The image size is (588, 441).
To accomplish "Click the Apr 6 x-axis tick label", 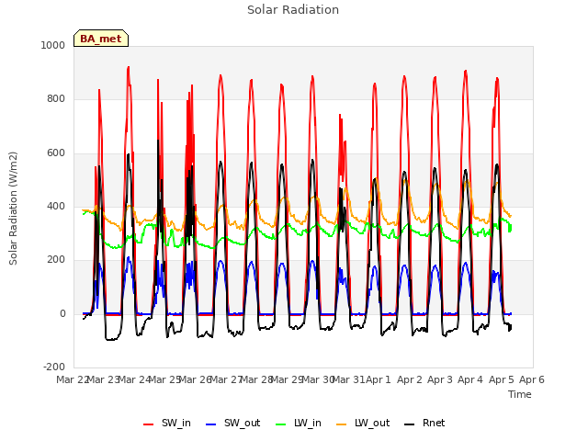I will pyautogui.click(x=532, y=379).
